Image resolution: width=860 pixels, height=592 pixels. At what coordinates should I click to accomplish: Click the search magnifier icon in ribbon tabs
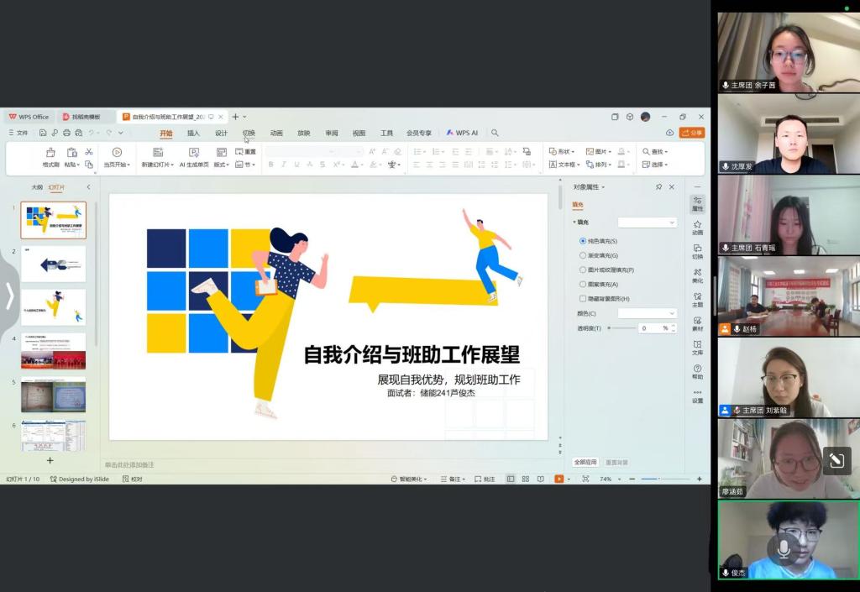click(495, 133)
